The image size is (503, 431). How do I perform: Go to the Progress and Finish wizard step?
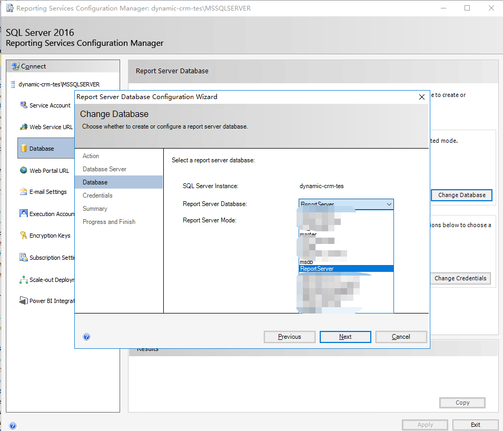point(109,222)
